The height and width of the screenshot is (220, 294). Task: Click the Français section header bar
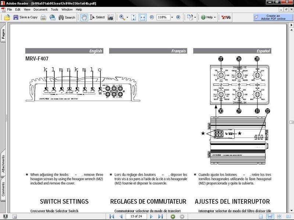click(148, 51)
